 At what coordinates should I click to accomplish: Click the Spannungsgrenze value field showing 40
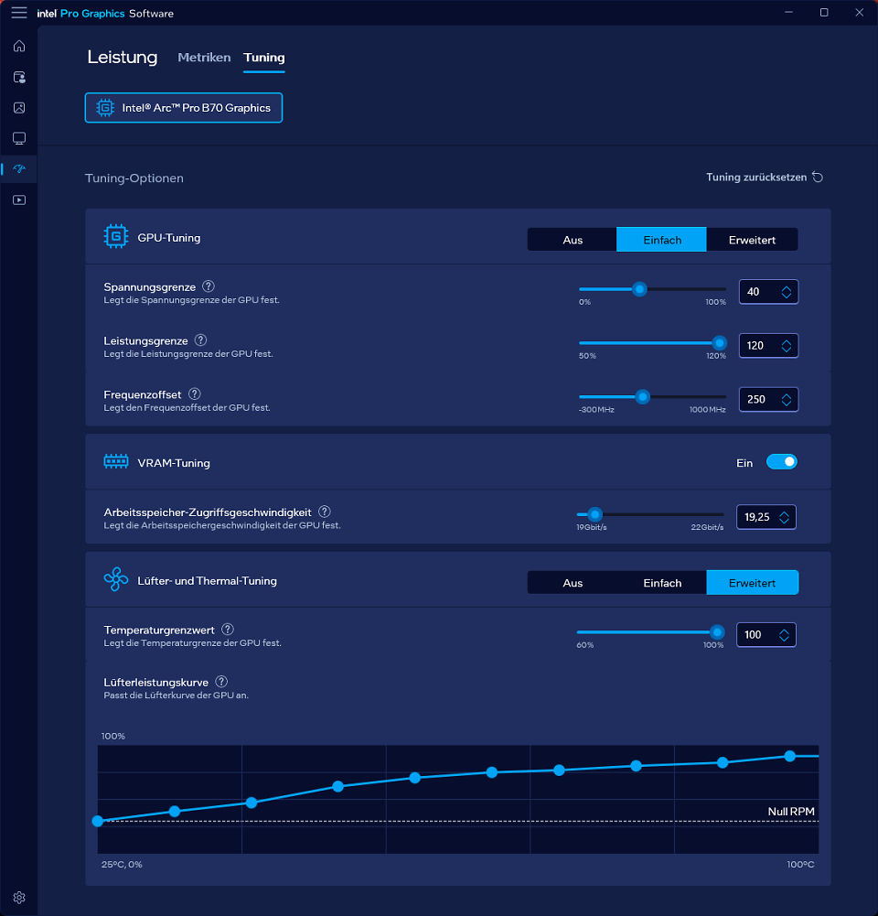tap(768, 292)
